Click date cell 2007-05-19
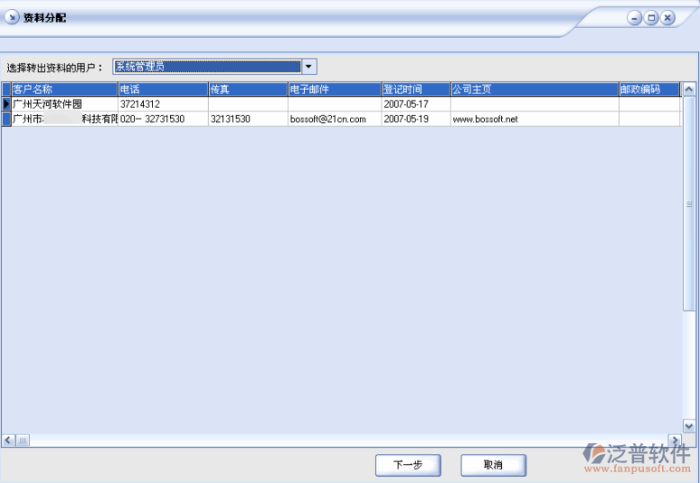The image size is (700, 483). point(416,118)
